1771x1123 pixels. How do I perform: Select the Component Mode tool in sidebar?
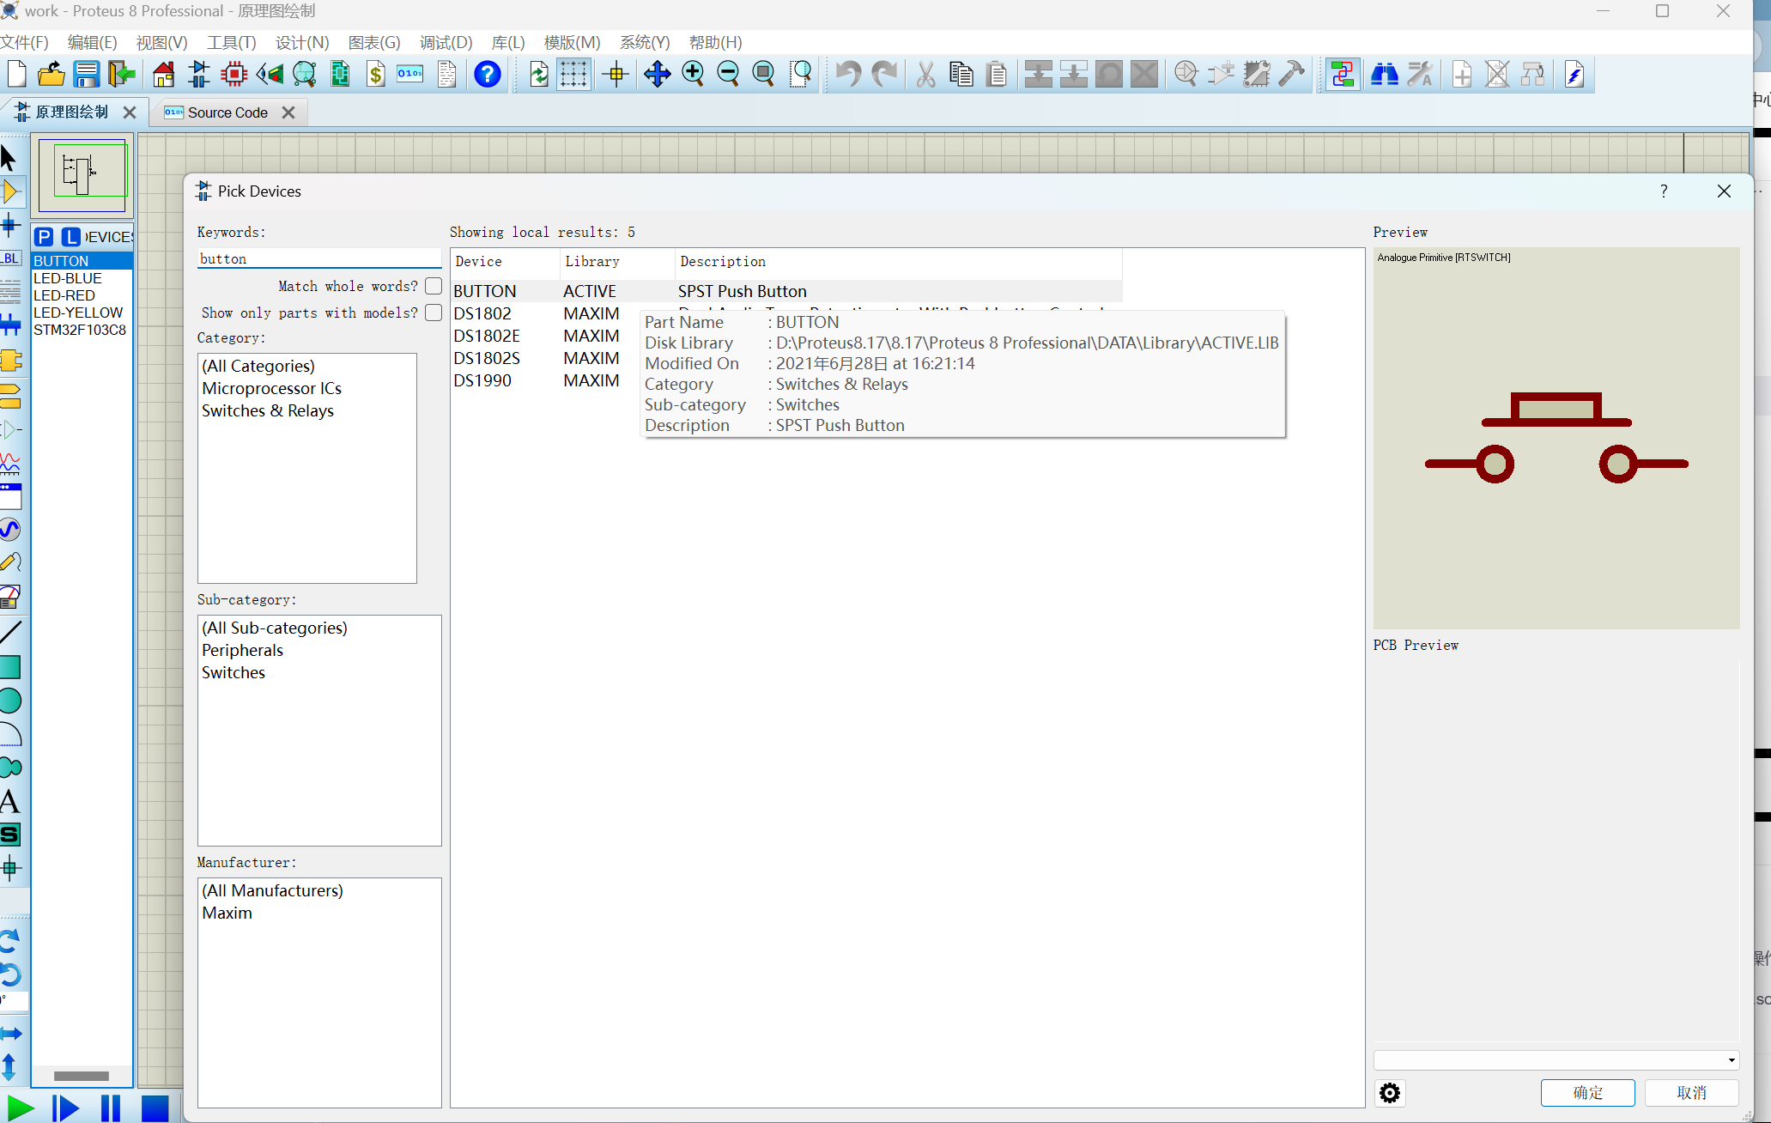click(x=11, y=191)
